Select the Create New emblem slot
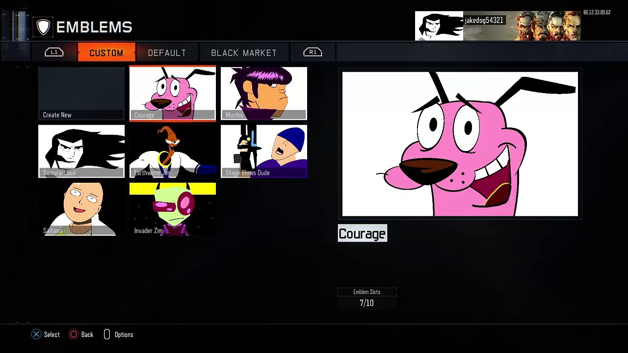Image resolution: width=628 pixels, height=353 pixels. tap(81, 93)
